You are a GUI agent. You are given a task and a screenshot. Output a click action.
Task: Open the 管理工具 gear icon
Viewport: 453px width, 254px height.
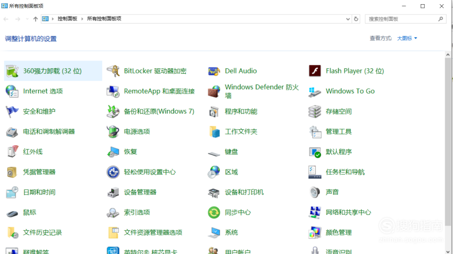(315, 132)
